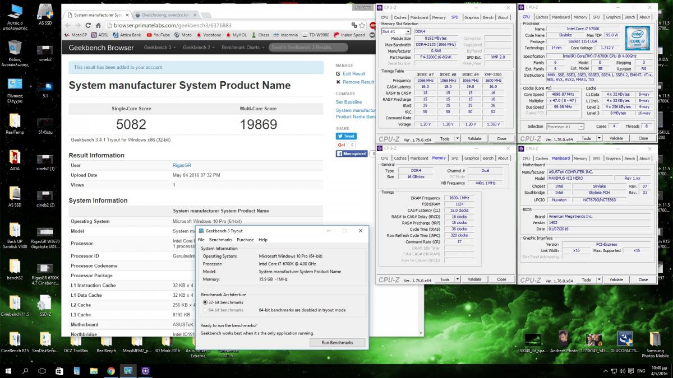The width and height of the screenshot is (673, 378).
Task: Select the '19869' multi-core score
Action: [259, 124]
